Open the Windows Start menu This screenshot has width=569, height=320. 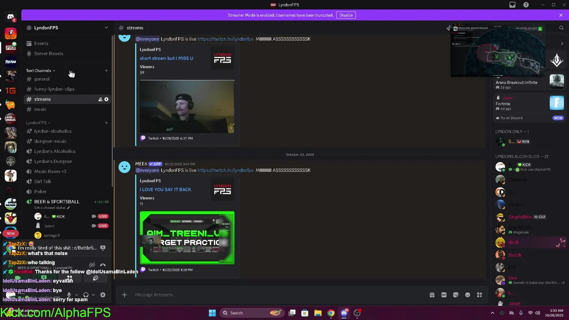point(212,313)
